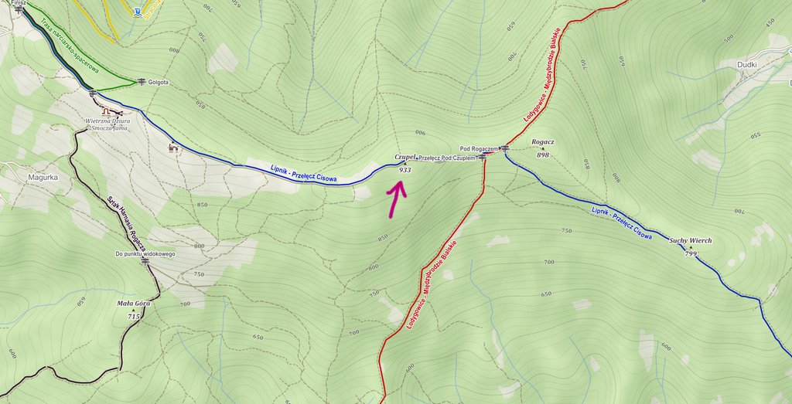This screenshot has width=792, height=404.
Task: Click the blue ski lift icon near Straconka
Action: pyautogui.click(x=137, y=12)
